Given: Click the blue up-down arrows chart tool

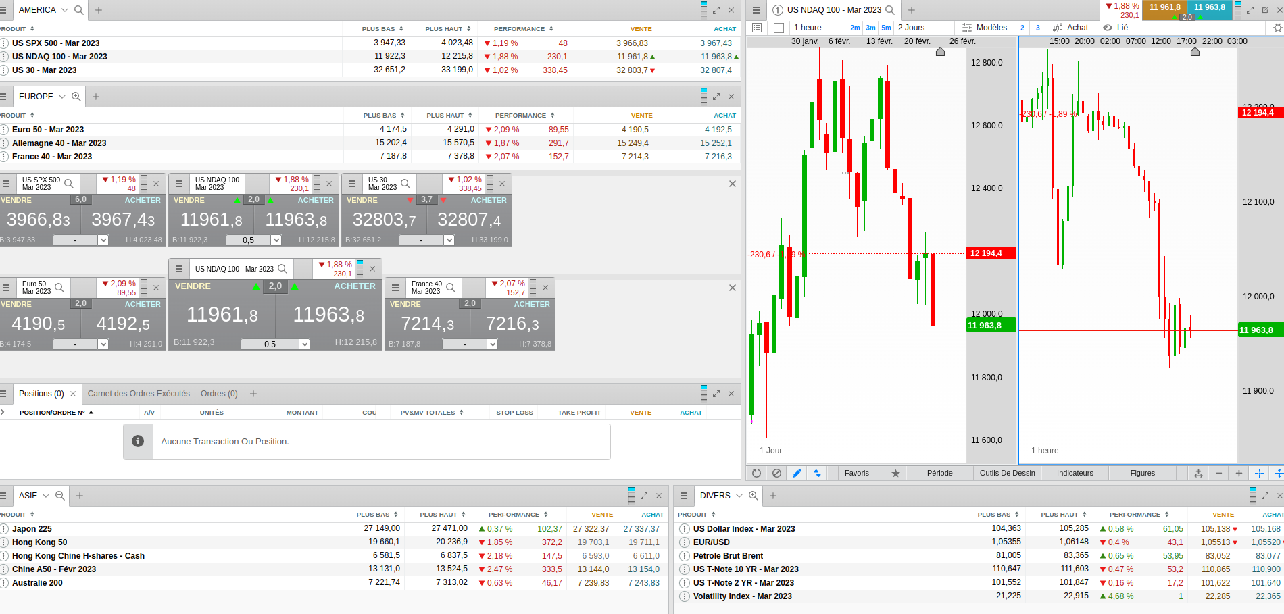Looking at the screenshot, I should point(817,474).
